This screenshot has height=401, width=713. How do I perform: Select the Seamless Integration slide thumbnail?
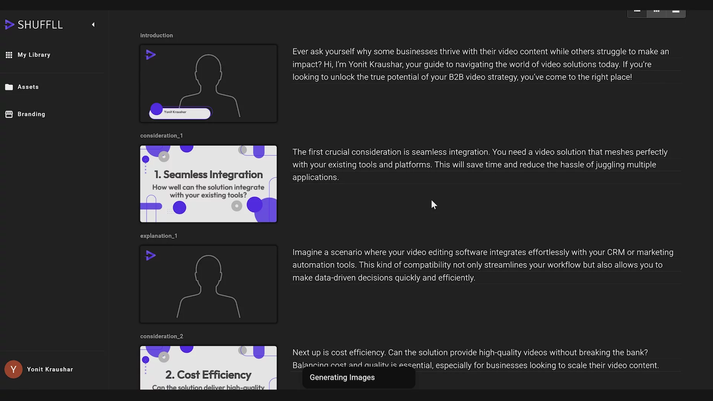click(x=208, y=184)
